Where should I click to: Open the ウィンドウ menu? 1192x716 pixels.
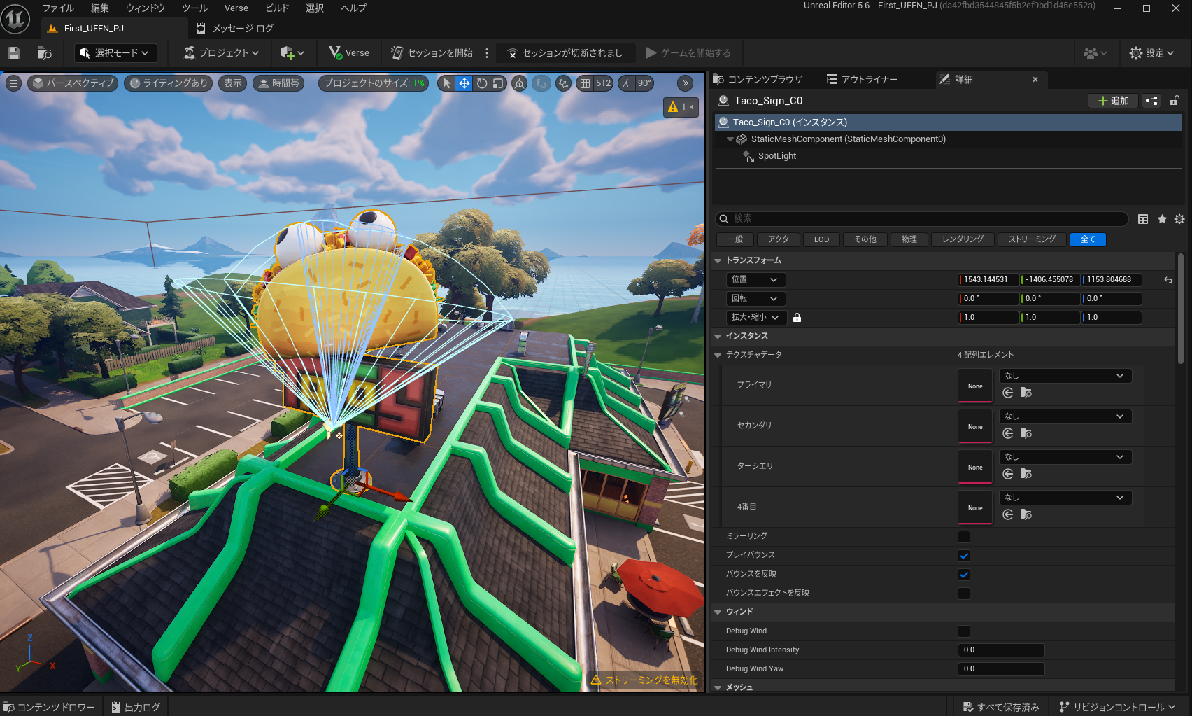(146, 8)
